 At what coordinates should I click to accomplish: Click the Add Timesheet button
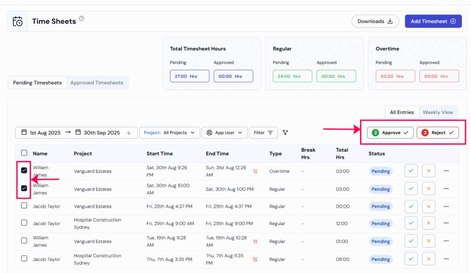(x=433, y=21)
